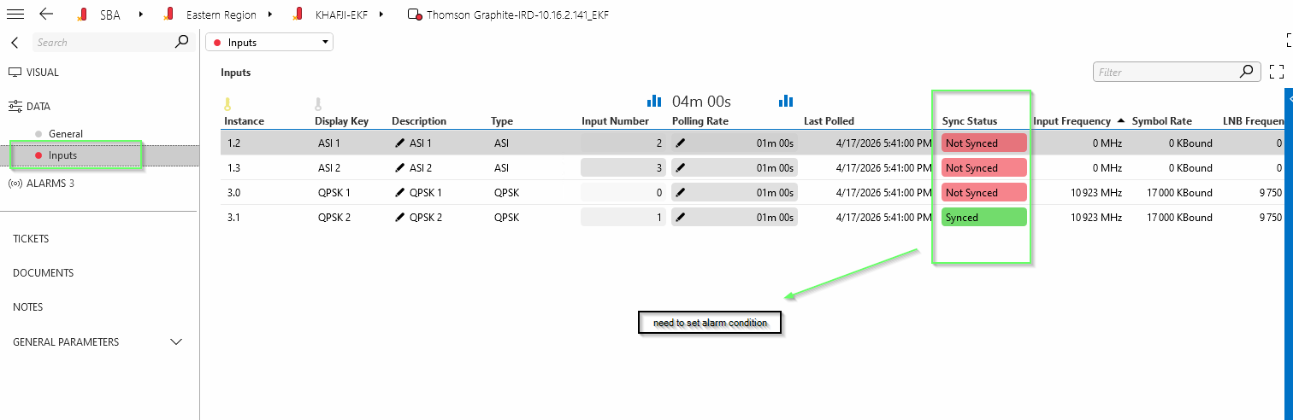Expand breadcrumb arrow after SBA
Viewport: 1293px width, 420px height.
(x=140, y=15)
